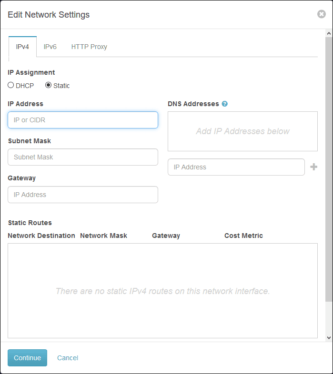Click the plus icon to add DNS address
Screen dimensions: 333x374
coord(313,167)
